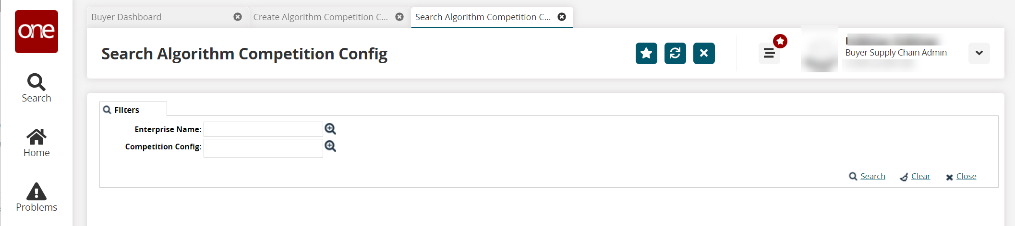
Task: Close the Search Algorithm Competition tab
Action: 562,17
